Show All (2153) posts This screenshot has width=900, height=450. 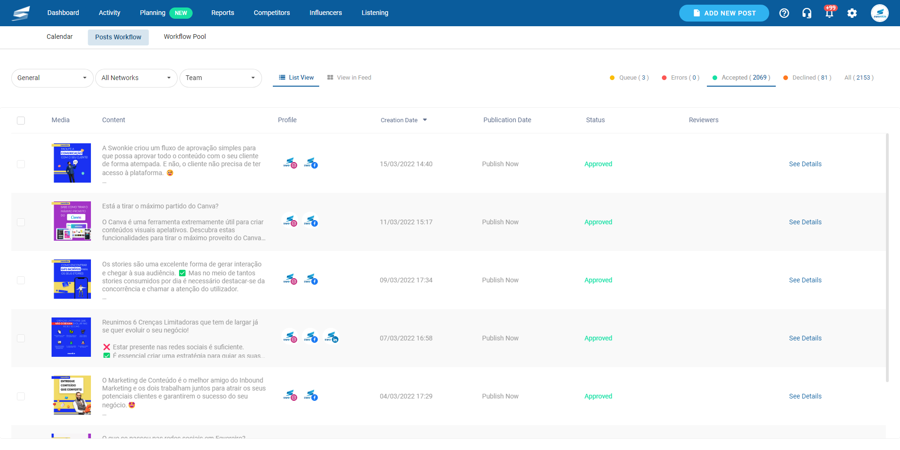859,78
